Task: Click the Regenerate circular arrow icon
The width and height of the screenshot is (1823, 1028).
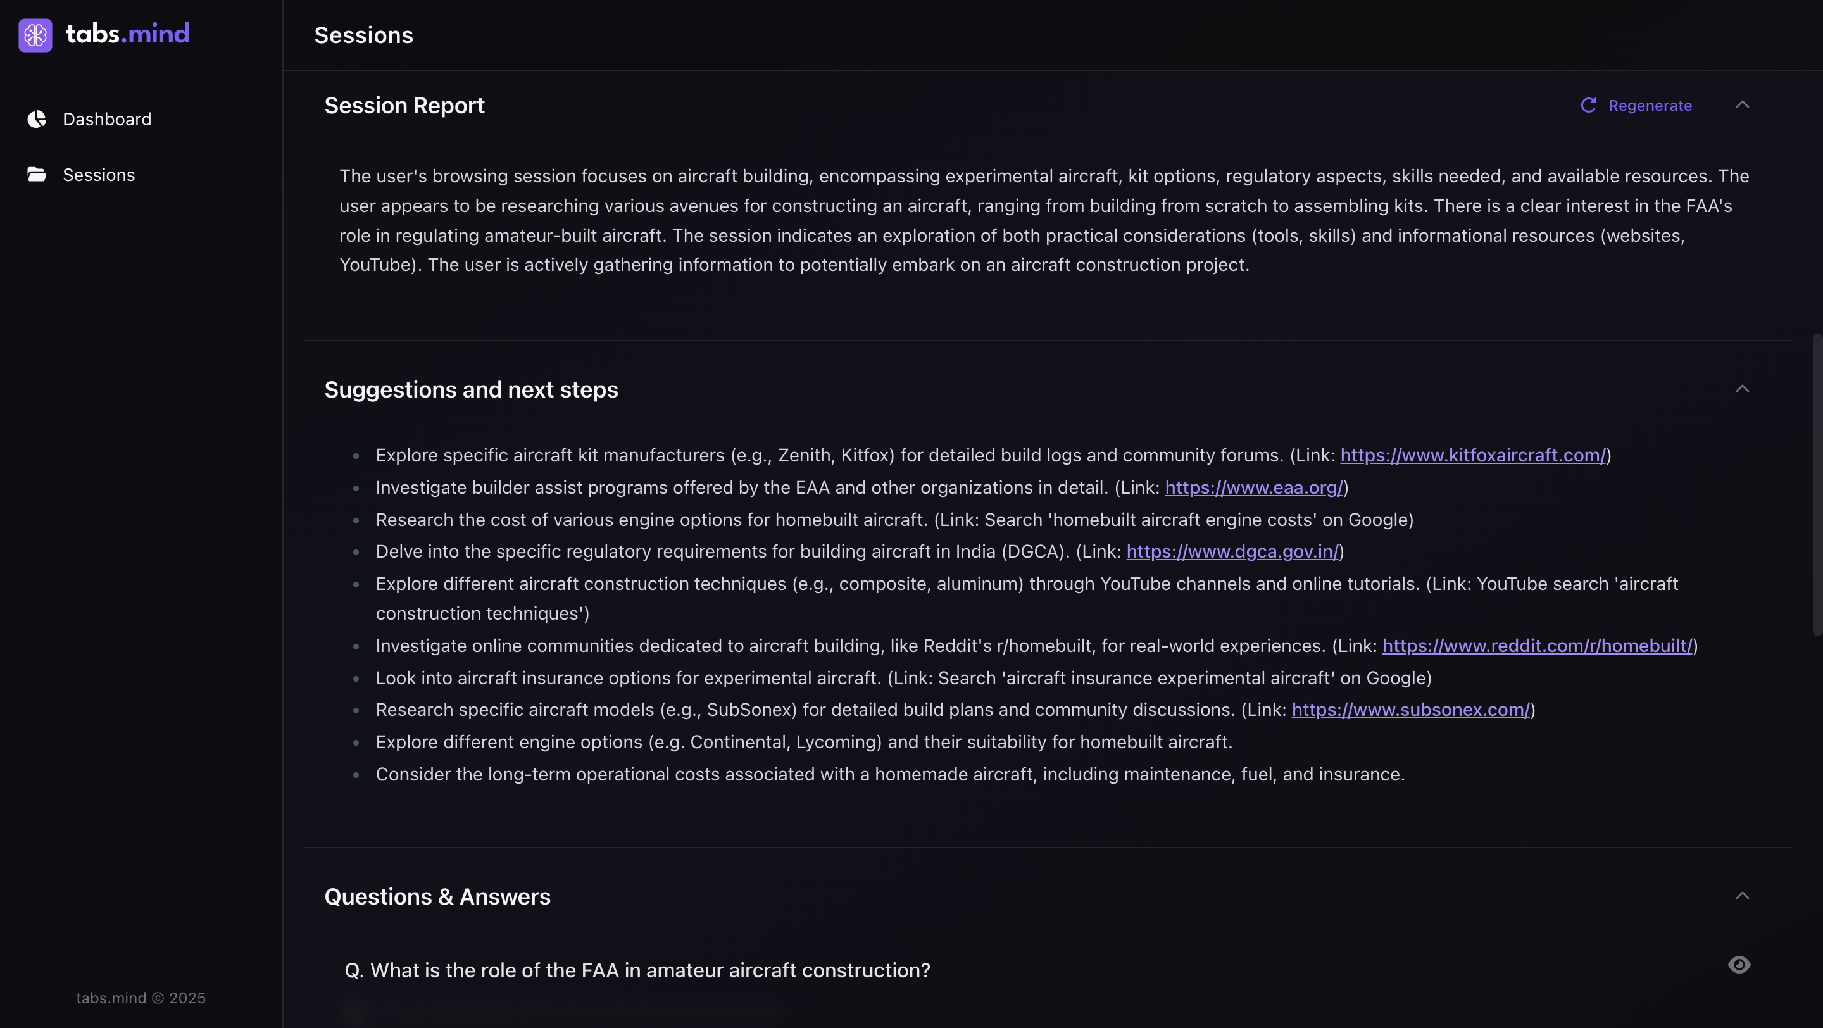Action: (x=1588, y=106)
